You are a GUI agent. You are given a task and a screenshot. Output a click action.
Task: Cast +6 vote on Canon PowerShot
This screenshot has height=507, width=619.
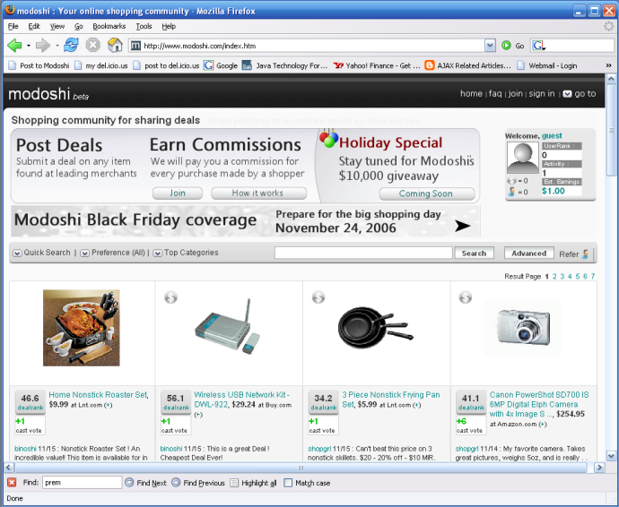click(x=471, y=425)
